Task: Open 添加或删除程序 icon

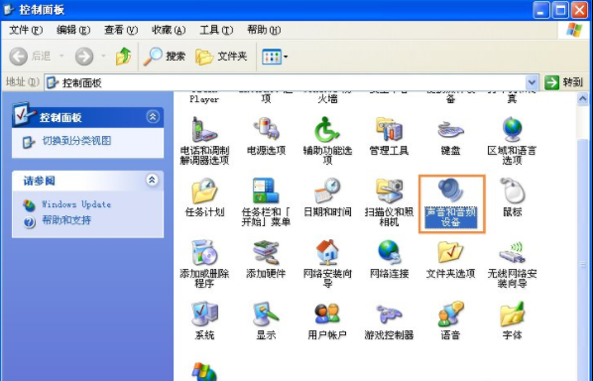Action: (x=204, y=252)
